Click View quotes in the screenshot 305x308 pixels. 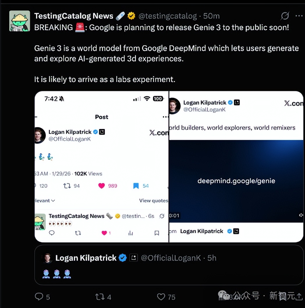[x=154, y=200]
